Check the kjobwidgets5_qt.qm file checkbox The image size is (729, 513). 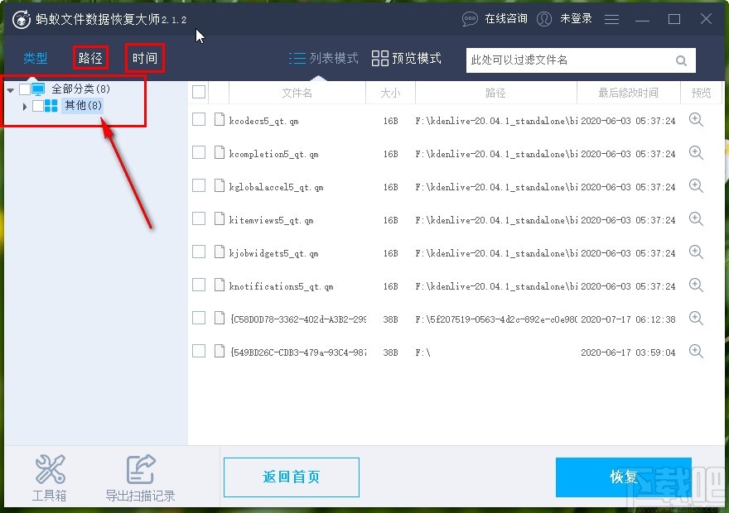199,252
